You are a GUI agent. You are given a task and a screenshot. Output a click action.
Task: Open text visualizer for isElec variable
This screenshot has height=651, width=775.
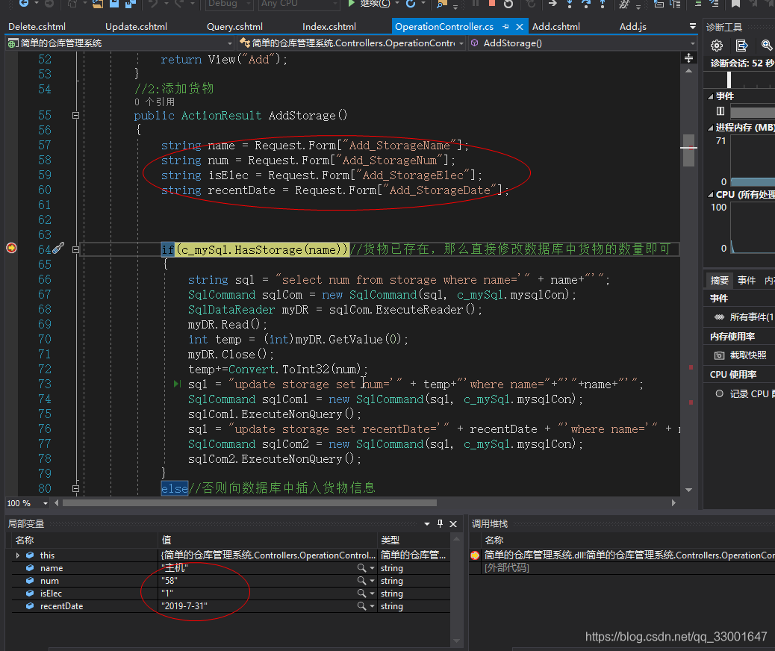click(362, 594)
